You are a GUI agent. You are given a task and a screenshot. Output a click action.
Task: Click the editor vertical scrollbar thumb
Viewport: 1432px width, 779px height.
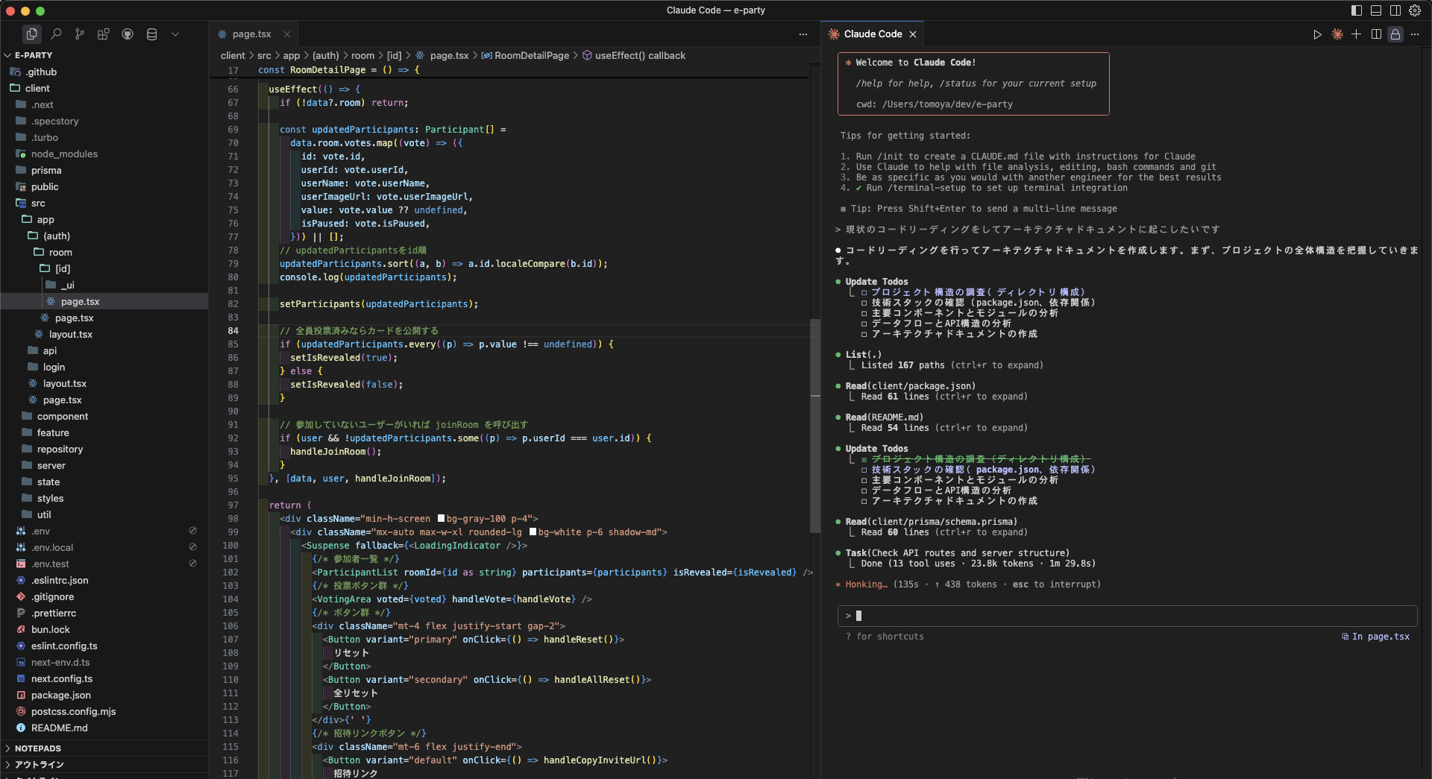click(x=815, y=426)
